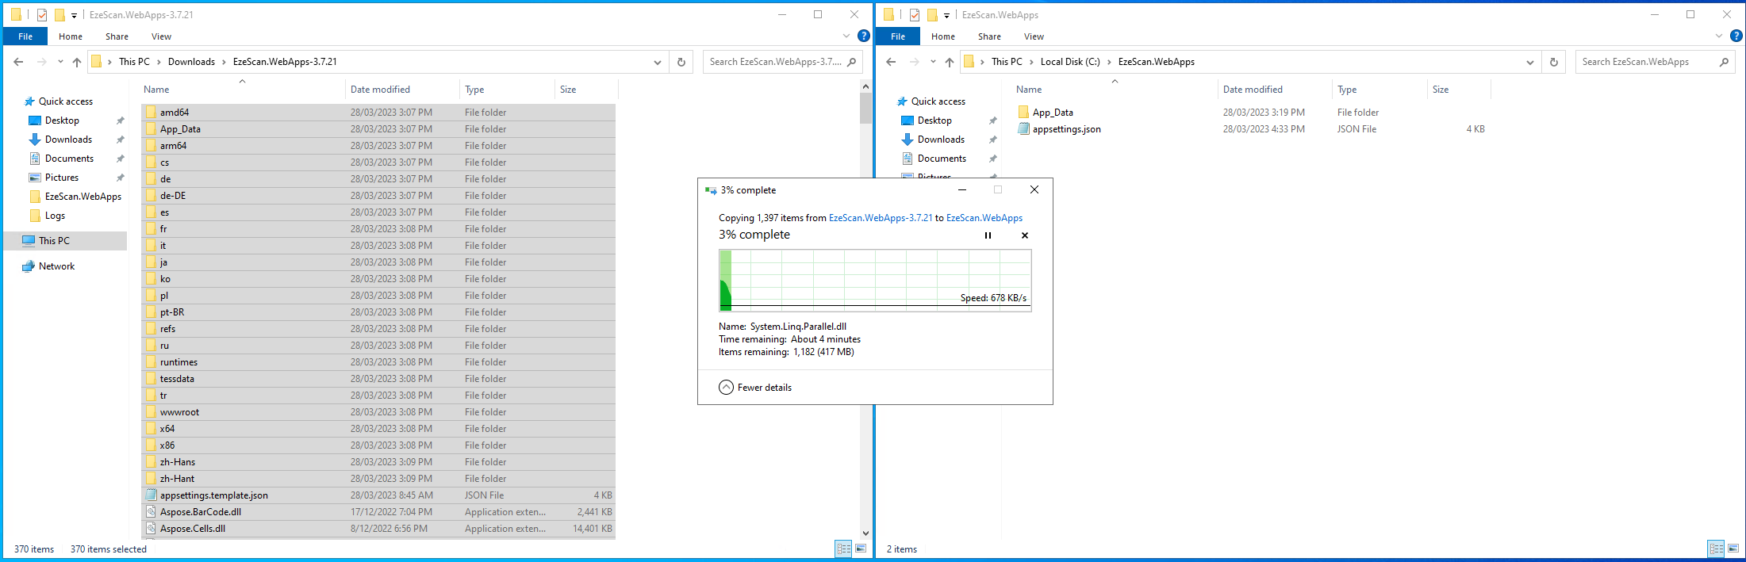Select the appsettings.json file on right

[1066, 129]
